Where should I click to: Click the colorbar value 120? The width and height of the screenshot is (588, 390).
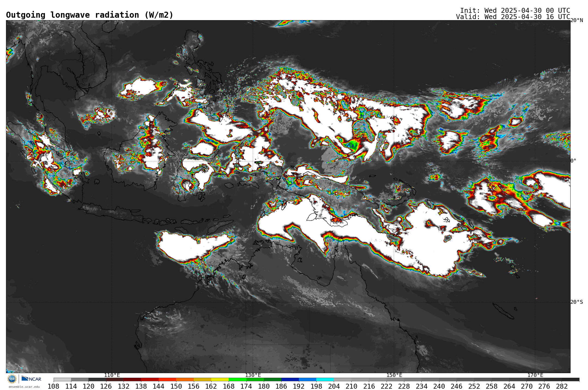tap(88, 386)
